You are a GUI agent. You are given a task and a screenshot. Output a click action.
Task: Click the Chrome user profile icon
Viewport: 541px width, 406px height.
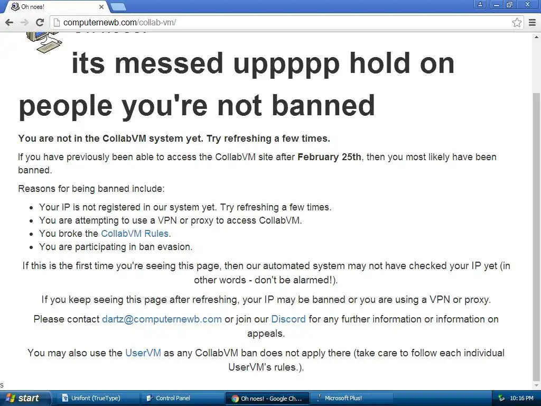(480, 4)
